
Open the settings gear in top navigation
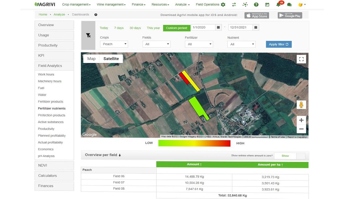[x=223, y=4]
